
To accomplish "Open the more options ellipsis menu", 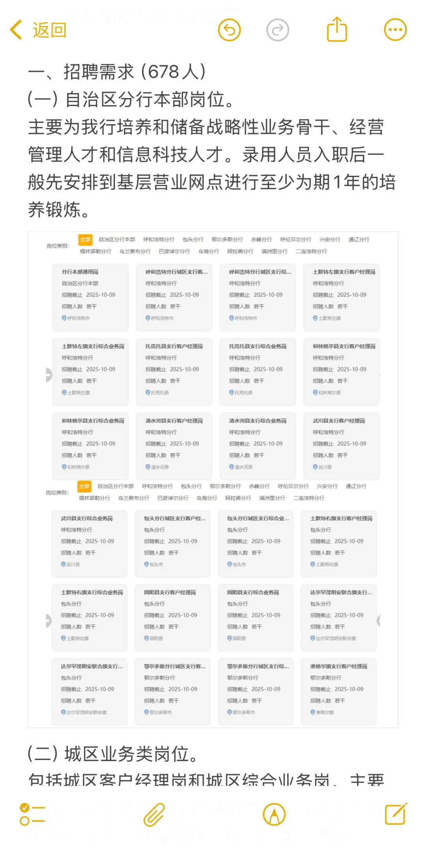I will pyautogui.click(x=395, y=30).
